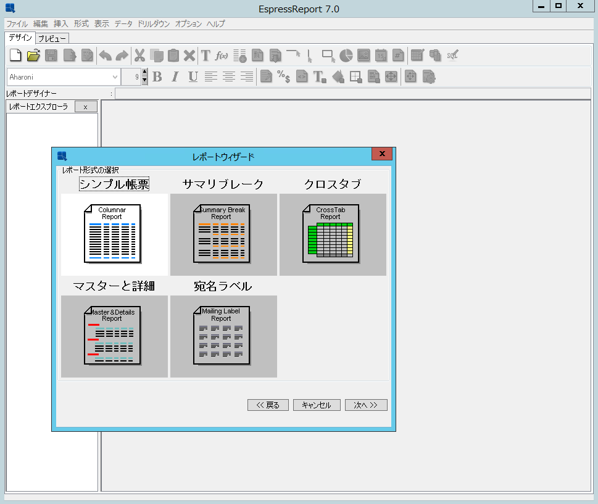Open the 編集 menu
The image size is (598, 504).
tap(41, 23)
